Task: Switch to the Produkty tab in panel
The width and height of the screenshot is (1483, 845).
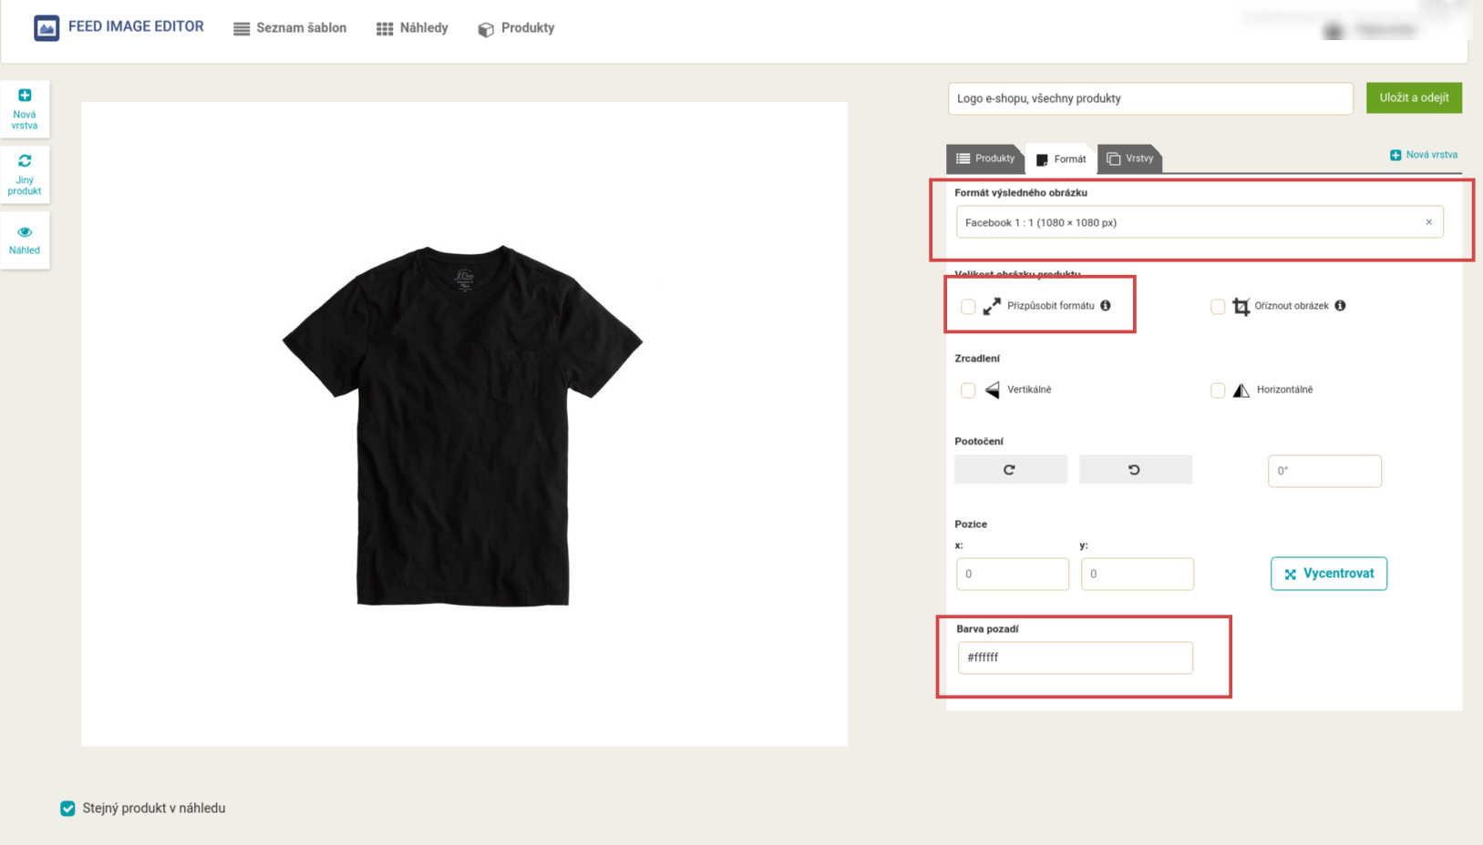Action: pos(984,158)
